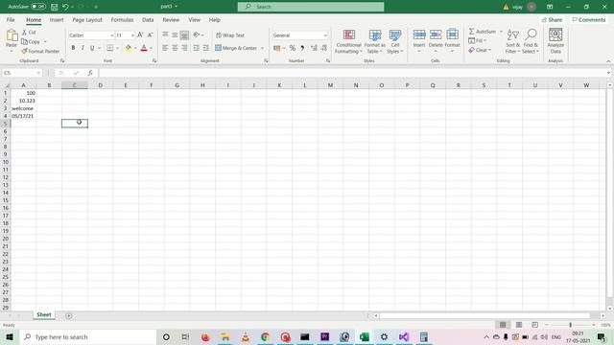Decrease font size with the smaller A

pos(150,35)
